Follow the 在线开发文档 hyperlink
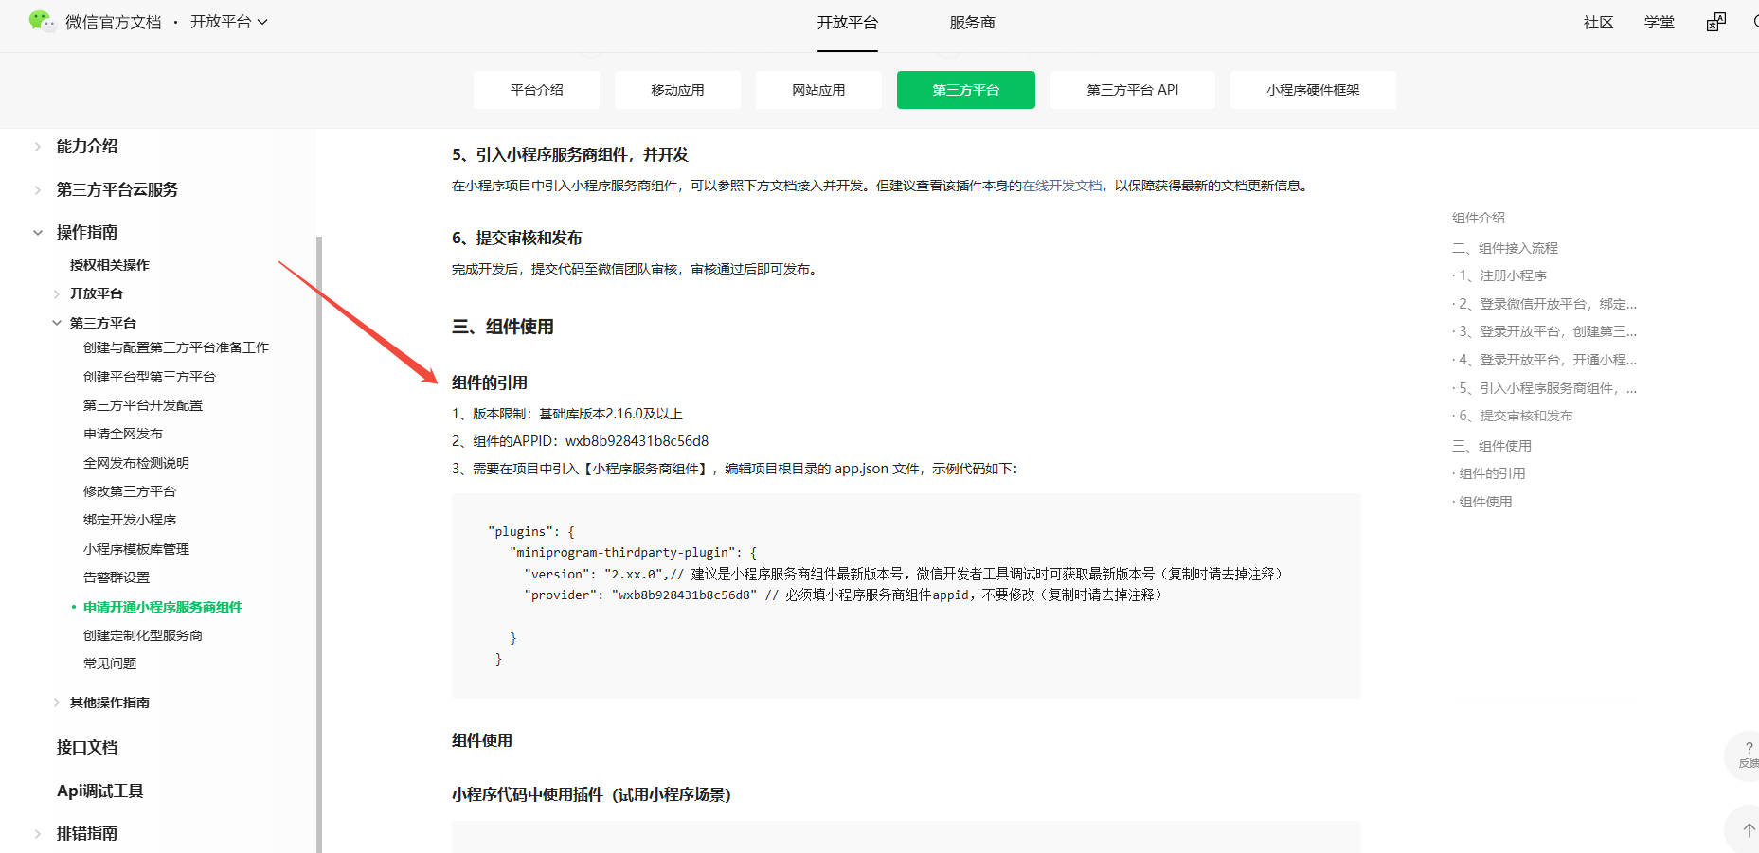Viewport: 1759px width, 853px height. tap(1062, 186)
